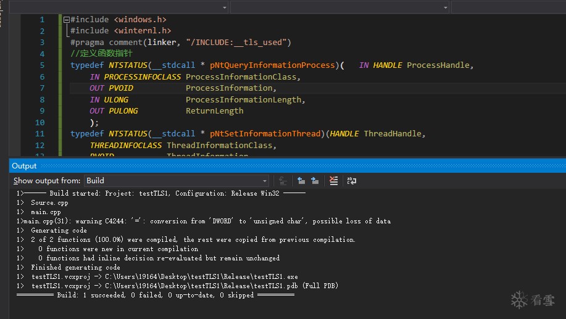Viewport: 566px width, 319px height.
Task: Toggle word wrap in Output panel
Action: point(351,181)
